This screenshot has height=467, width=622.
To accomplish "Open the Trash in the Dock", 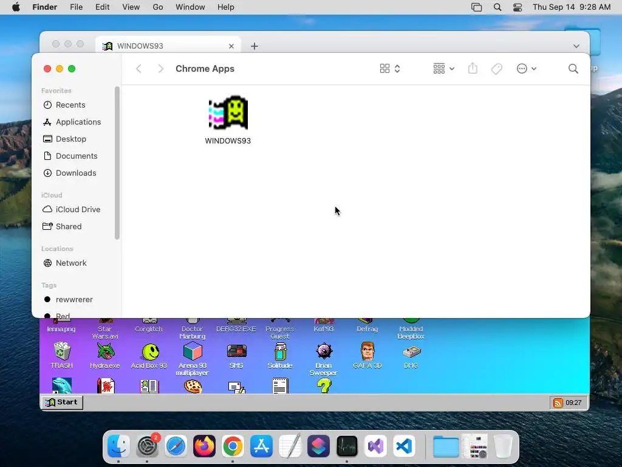I will point(503,446).
